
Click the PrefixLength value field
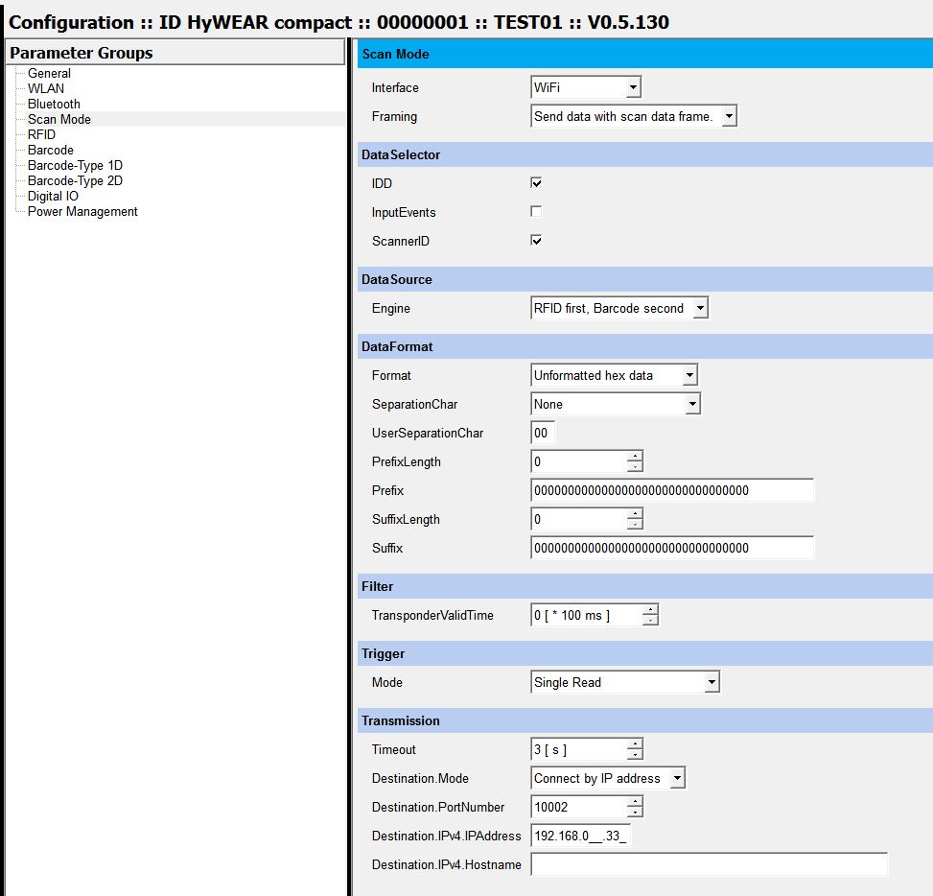pyautogui.click(x=578, y=462)
